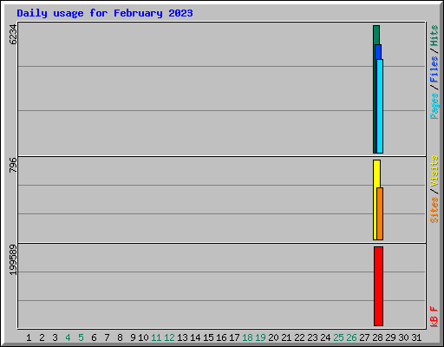Click the 'Visits' legend label
The image size is (444, 347).
point(434,171)
